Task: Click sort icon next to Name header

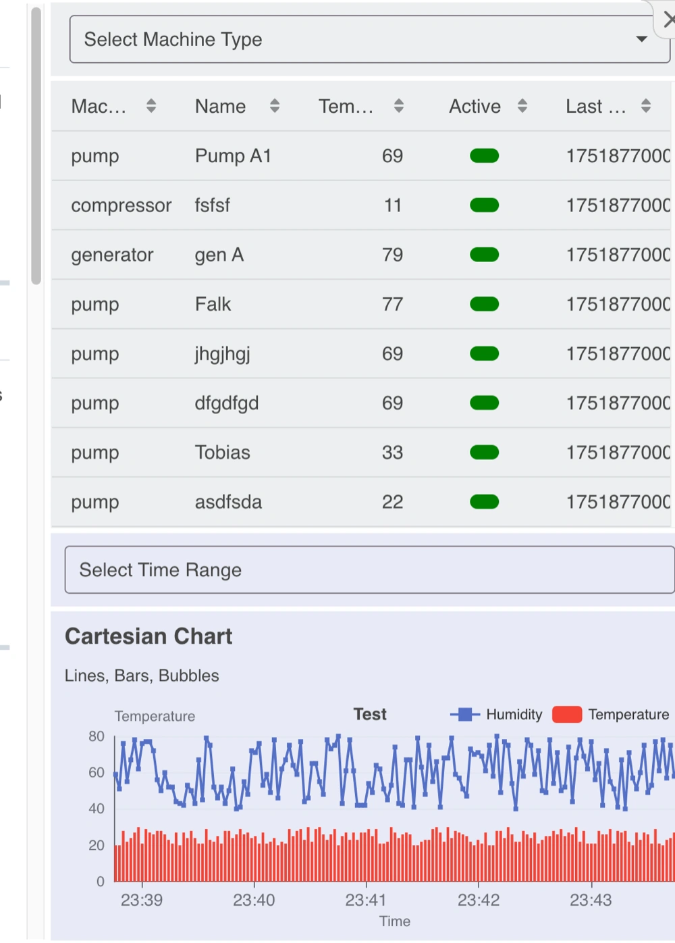Action: [275, 106]
